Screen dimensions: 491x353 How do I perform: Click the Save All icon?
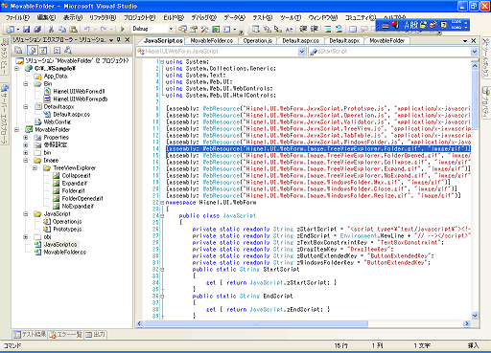click(x=37, y=30)
